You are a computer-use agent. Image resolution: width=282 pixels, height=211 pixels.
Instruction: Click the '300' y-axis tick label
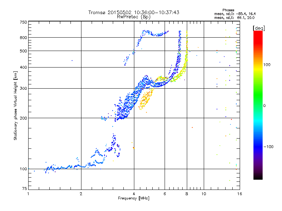click(24, 89)
